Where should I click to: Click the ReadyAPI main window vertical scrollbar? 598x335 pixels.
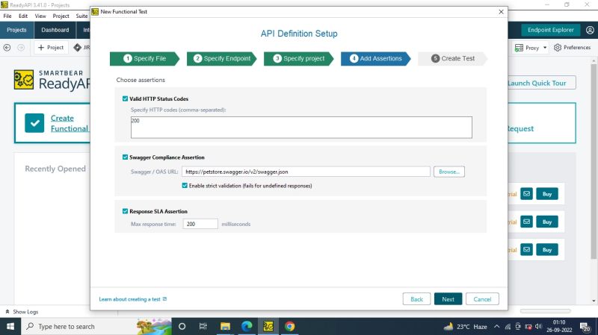pyautogui.click(x=594, y=162)
